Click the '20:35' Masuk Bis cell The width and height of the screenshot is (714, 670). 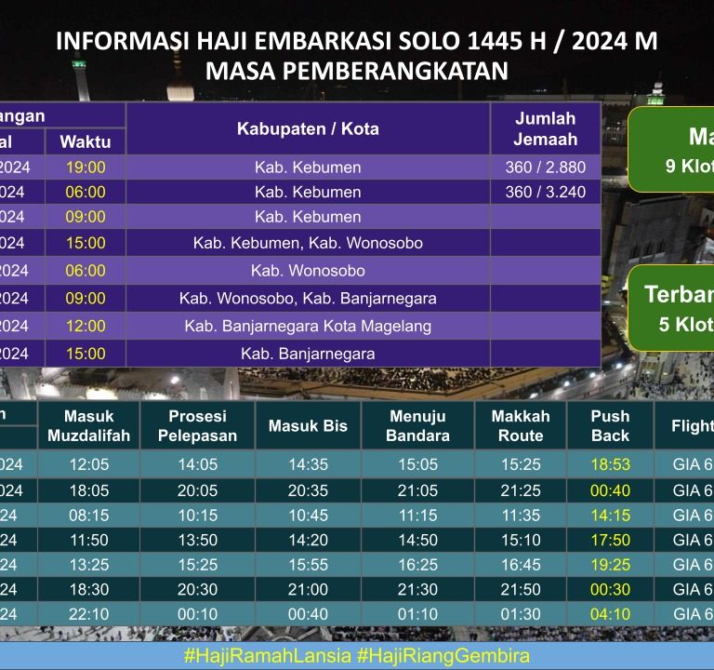point(308,490)
